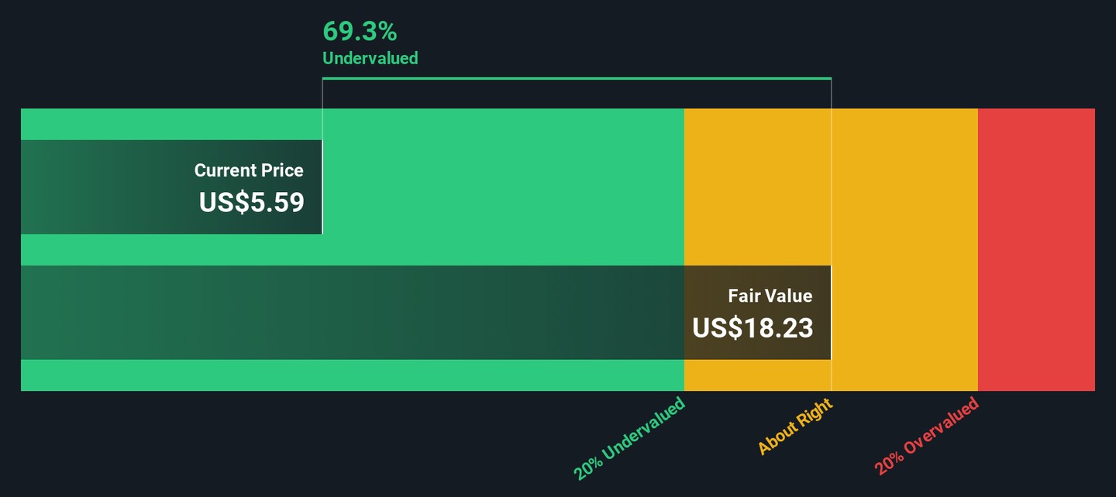Image resolution: width=1116 pixels, height=497 pixels.
Task: Click the right edge of the Current Price bar
Action: click(321, 187)
